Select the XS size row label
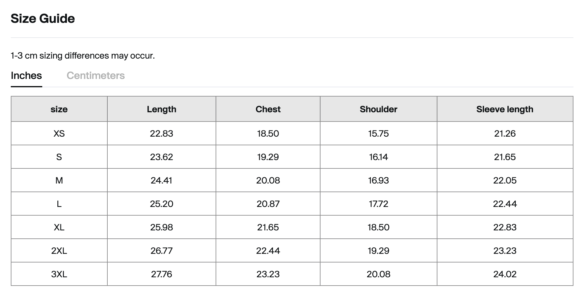This screenshot has height=293, width=583. tap(59, 134)
